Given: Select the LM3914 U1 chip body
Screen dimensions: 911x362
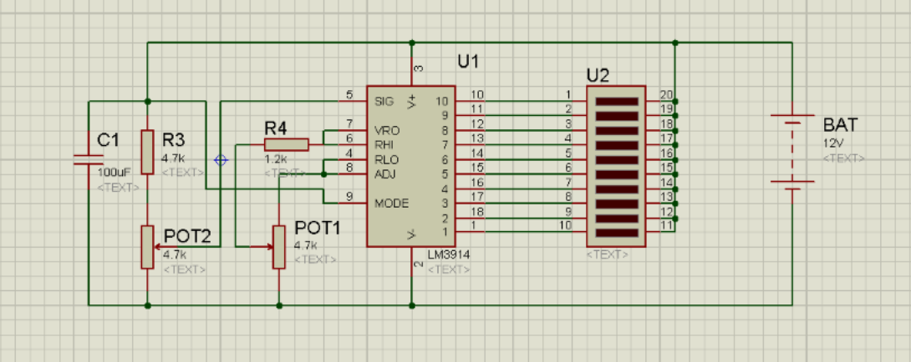Looking at the screenshot, I should (410, 166).
